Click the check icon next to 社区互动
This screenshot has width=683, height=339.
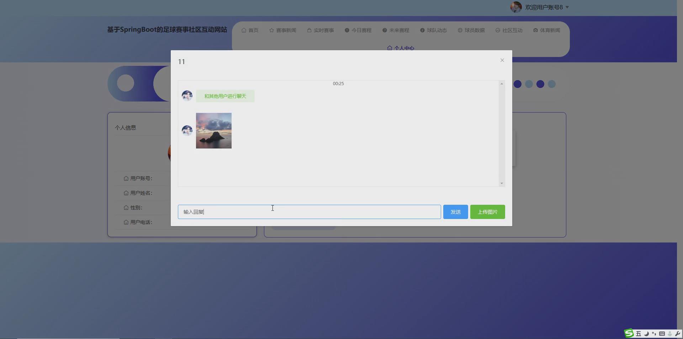(x=498, y=30)
